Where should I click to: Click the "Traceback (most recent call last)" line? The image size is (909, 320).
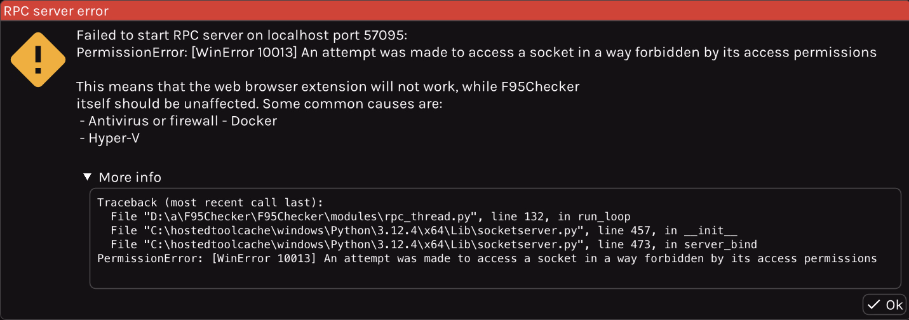pyautogui.click(x=210, y=203)
